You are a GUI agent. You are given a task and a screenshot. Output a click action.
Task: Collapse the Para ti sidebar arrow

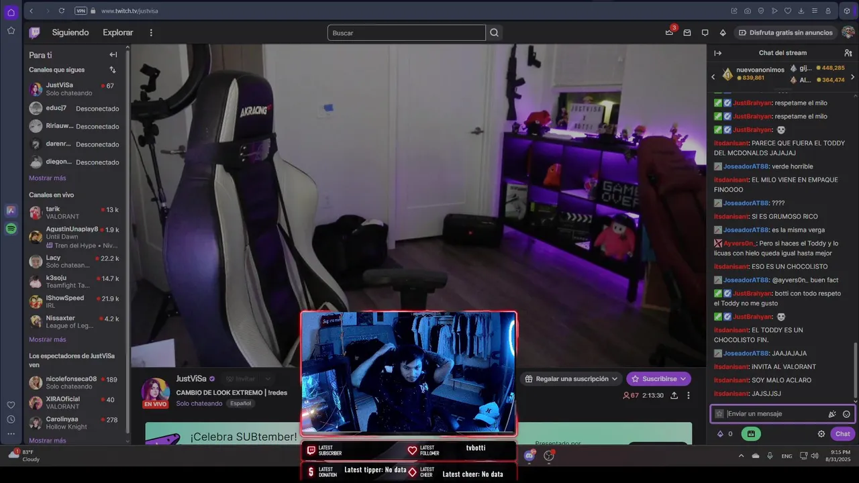coord(113,55)
